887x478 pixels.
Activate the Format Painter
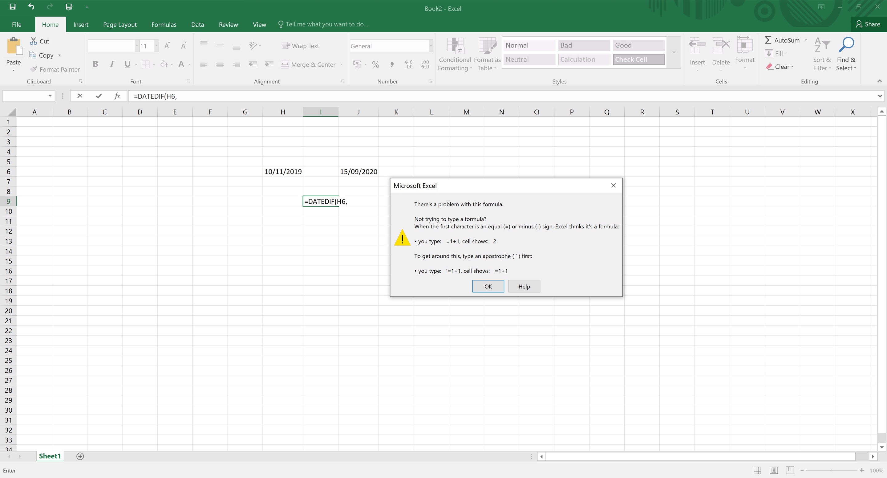click(55, 69)
